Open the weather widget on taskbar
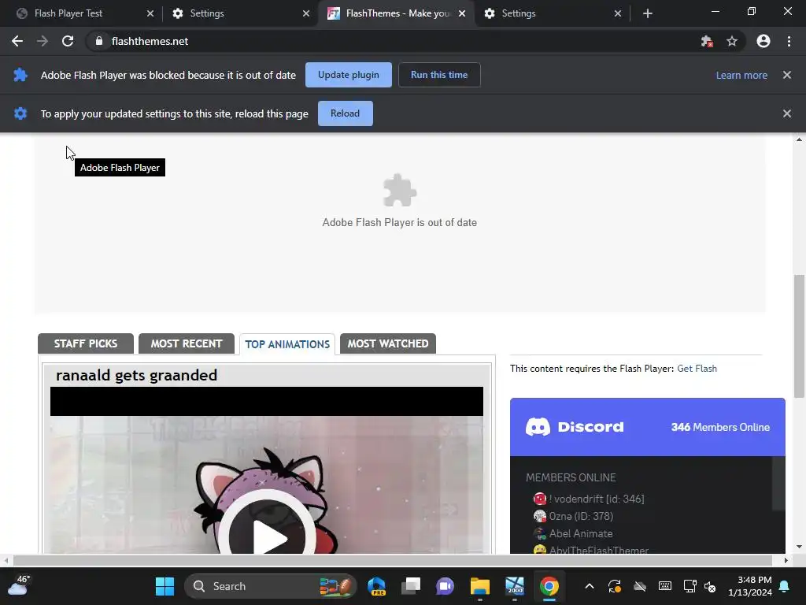806x605 pixels. click(x=19, y=585)
